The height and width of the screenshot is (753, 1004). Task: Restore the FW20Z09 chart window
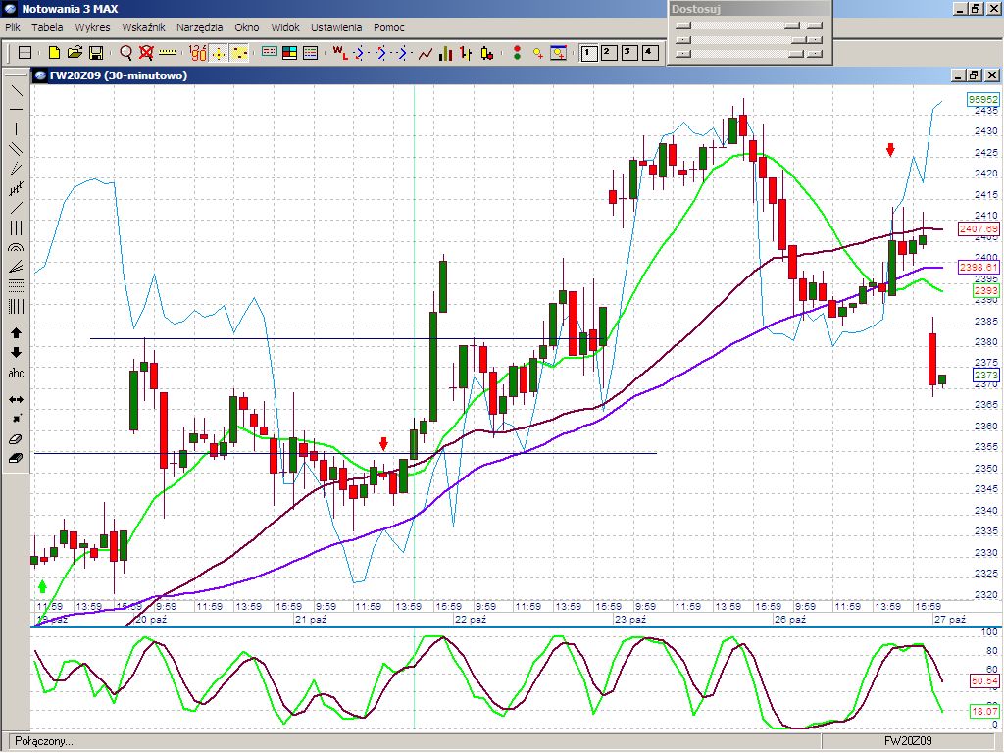coord(974,75)
